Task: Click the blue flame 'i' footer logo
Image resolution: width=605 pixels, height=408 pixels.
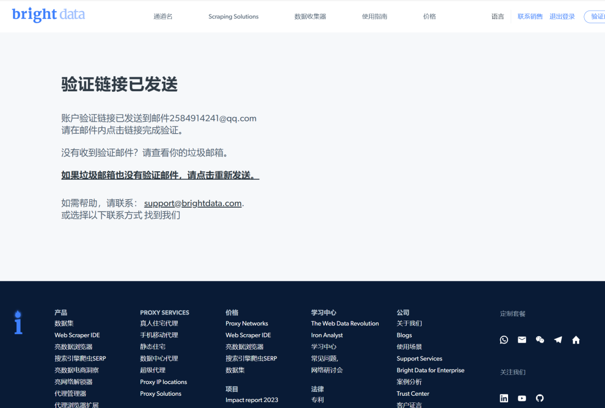Action: pos(18,322)
